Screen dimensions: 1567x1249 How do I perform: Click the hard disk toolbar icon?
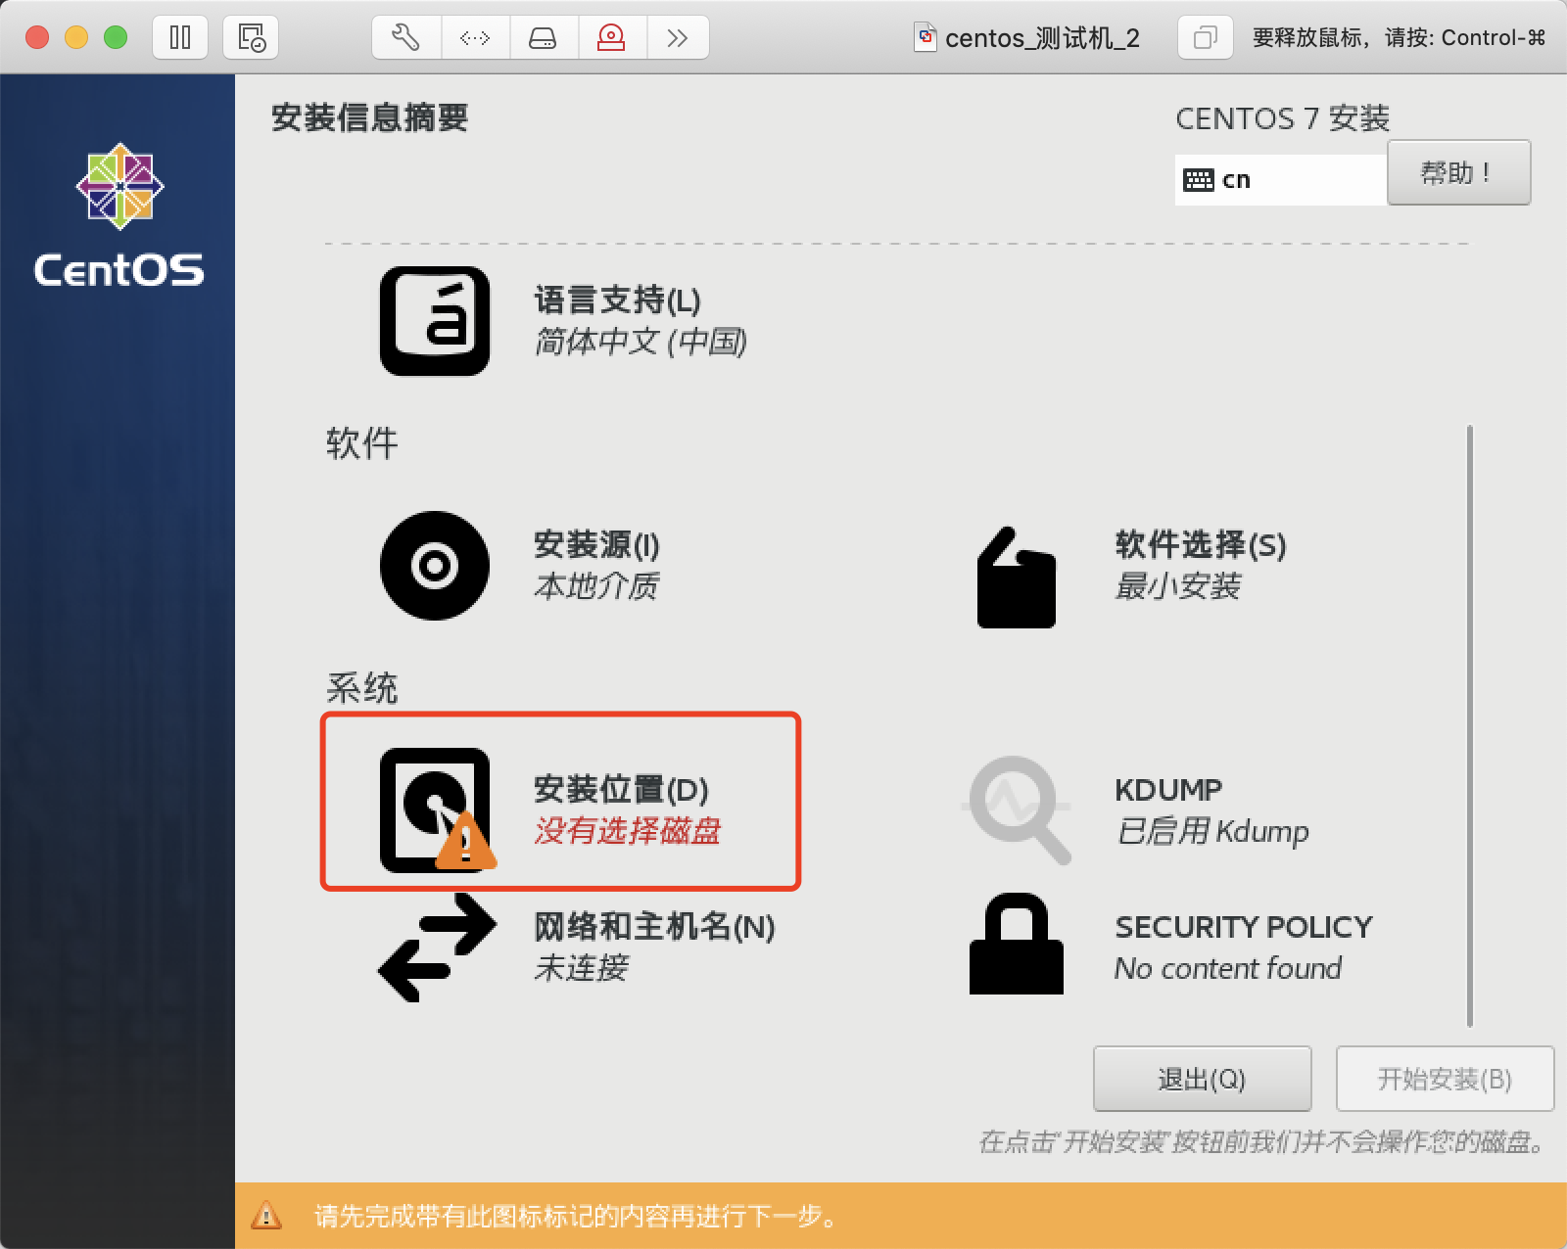(x=544, y=38)
